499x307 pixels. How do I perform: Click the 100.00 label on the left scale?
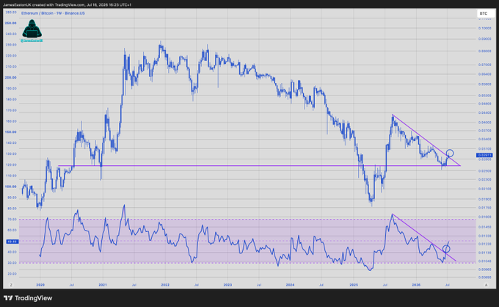point(11,187)
